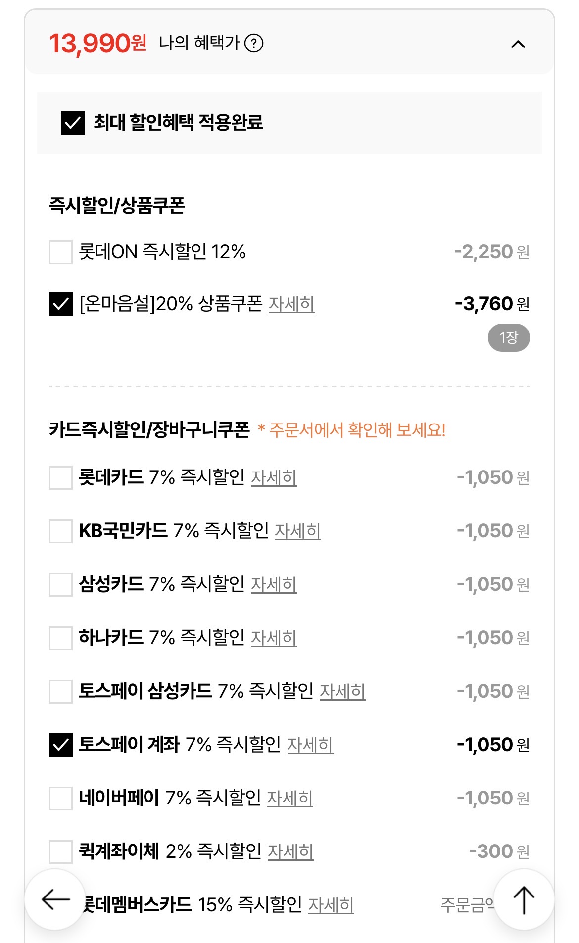The height and width of the screenshot is (943, 579).
Task: Click the help question mark beside 나의 혜택가
Action: [254, 44]
